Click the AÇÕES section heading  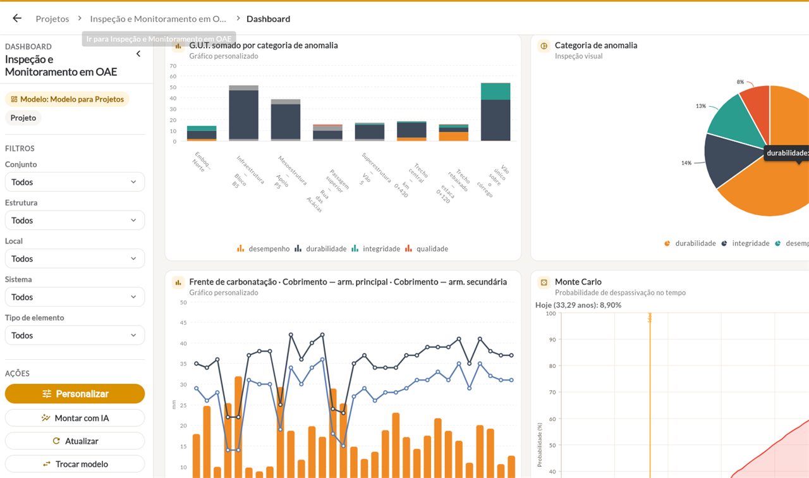click(x=17, y=374)
